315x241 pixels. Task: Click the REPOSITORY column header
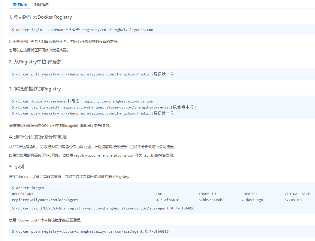tap(23, 194)
